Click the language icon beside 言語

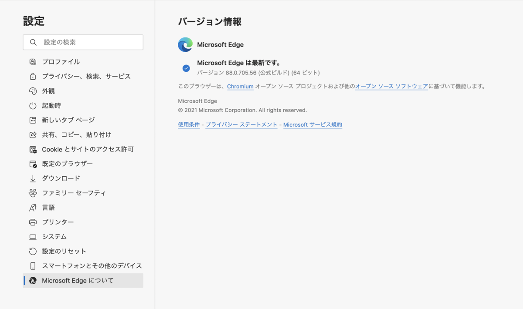click(x=33, y=208)
